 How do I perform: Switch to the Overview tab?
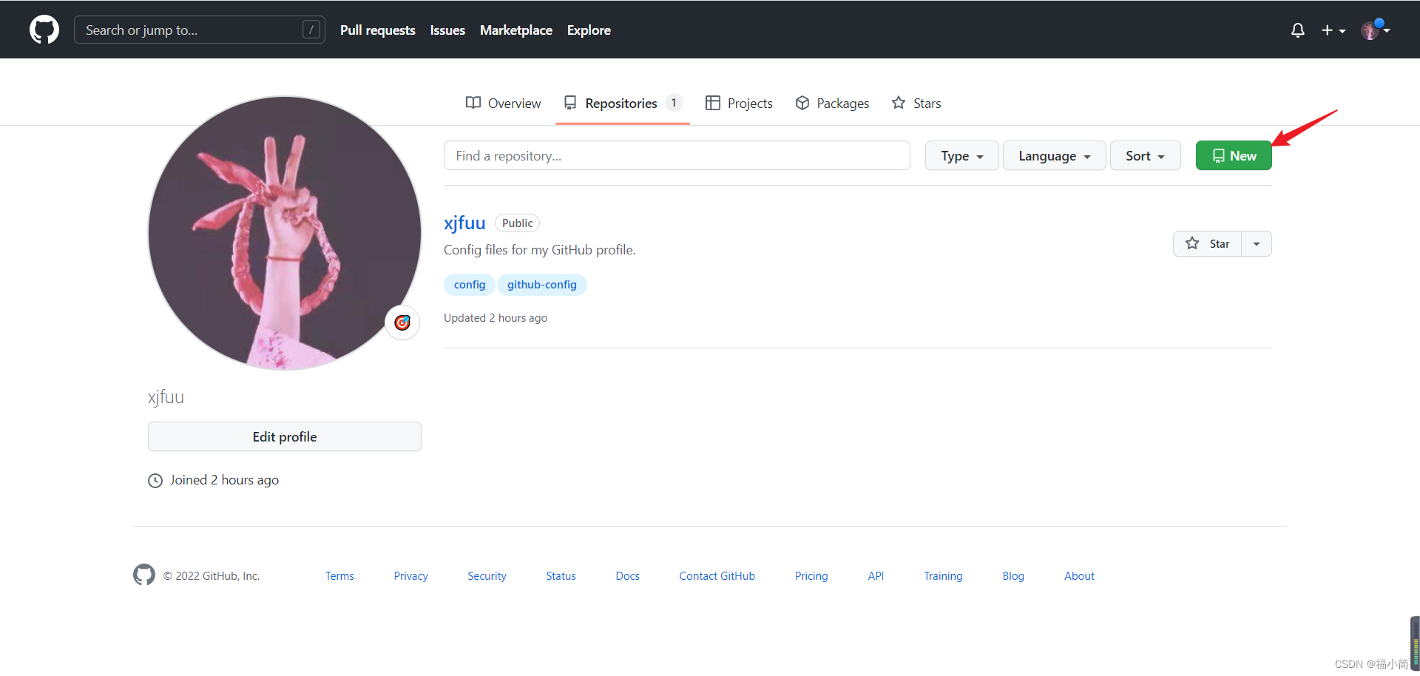(x=503, y=103)
